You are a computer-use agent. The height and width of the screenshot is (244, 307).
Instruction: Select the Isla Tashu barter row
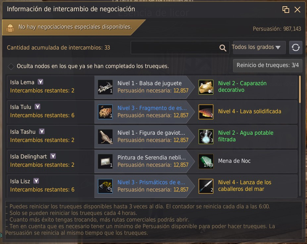tap(152, 137)
